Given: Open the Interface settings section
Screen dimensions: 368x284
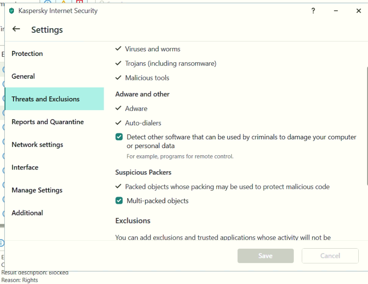Looking at the screenshot, I should (54, 167).
